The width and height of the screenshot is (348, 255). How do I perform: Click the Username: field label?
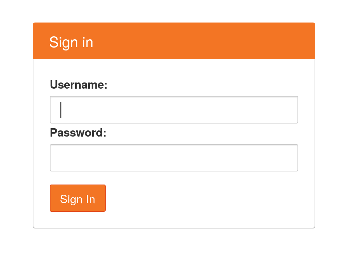point(78,85)
